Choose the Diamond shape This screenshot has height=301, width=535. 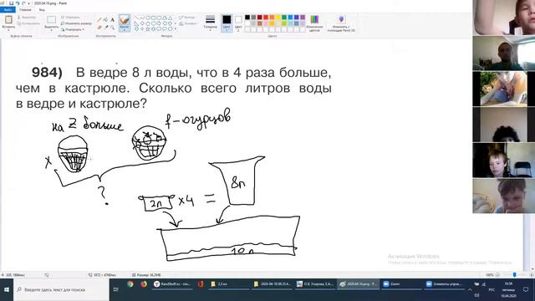pyautogui.click(x=142, y=23)
